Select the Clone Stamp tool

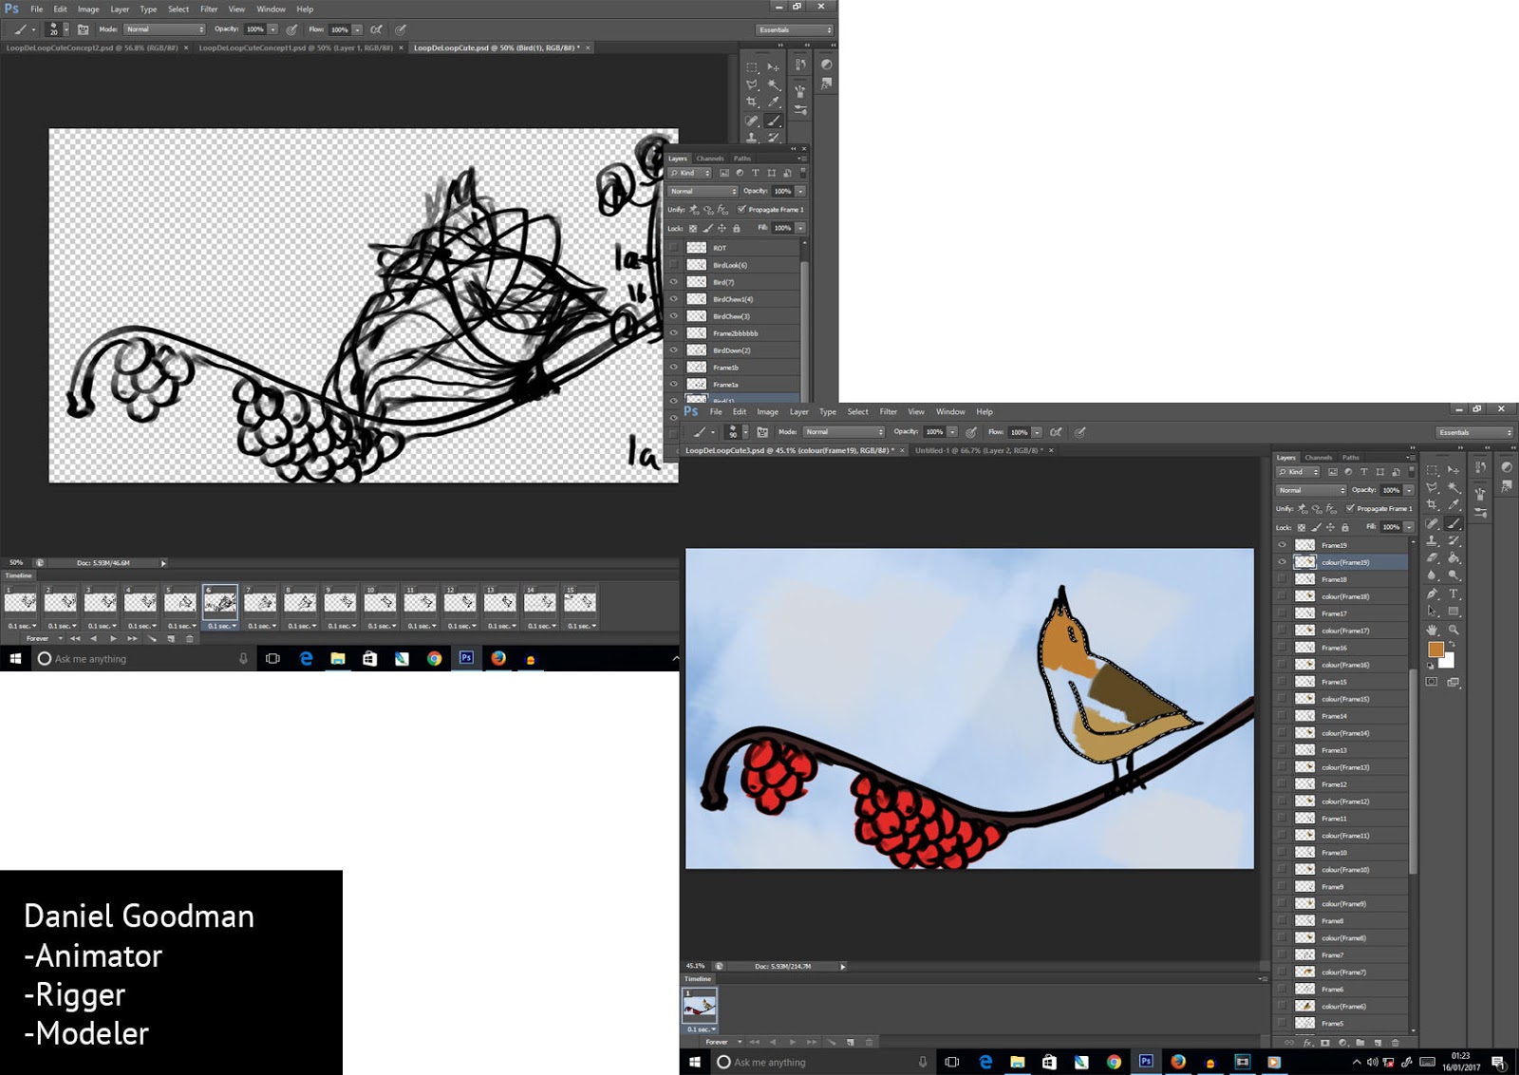1432,541
